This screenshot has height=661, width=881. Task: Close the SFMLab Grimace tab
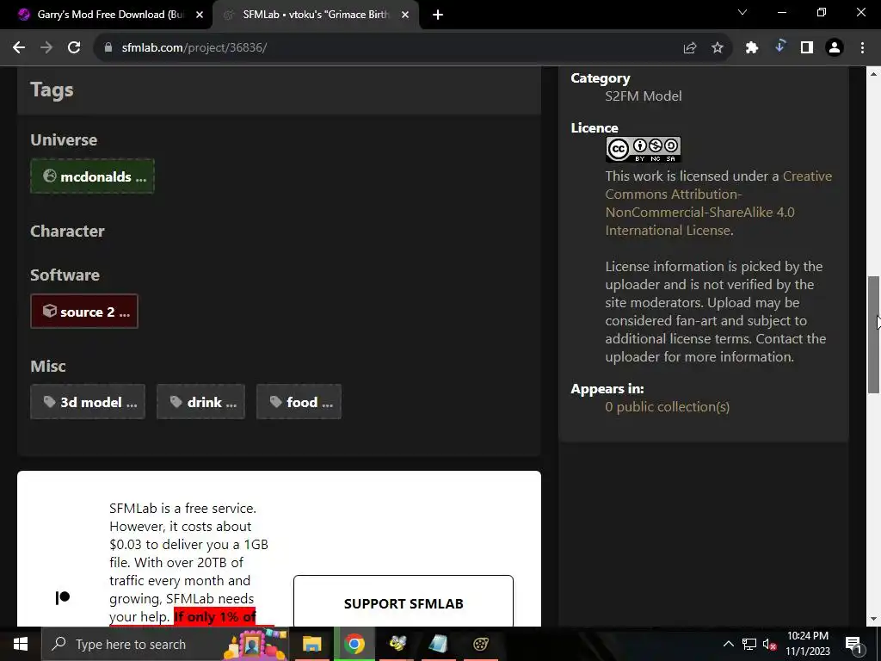pyautogui.click(x=405, y=15)
